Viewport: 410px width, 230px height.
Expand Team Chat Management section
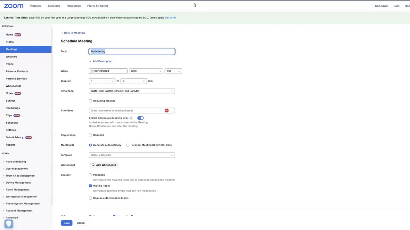tap(20, 176)
